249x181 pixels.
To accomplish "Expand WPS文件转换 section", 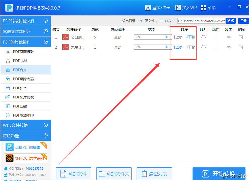I will (x=25, y=125).
